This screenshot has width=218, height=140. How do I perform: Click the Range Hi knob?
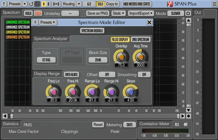[x=111, y=92]
